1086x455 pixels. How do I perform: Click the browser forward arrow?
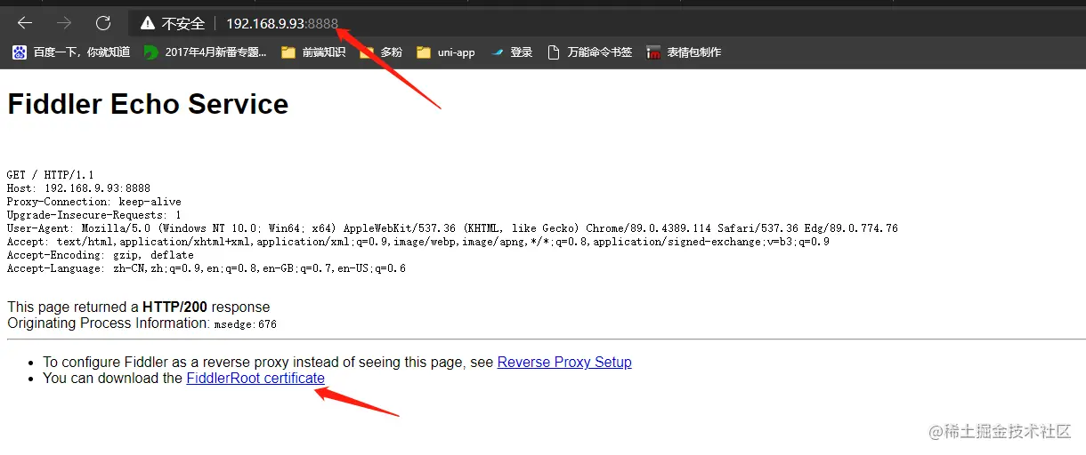pyautogui.click(x=64, y=23)
